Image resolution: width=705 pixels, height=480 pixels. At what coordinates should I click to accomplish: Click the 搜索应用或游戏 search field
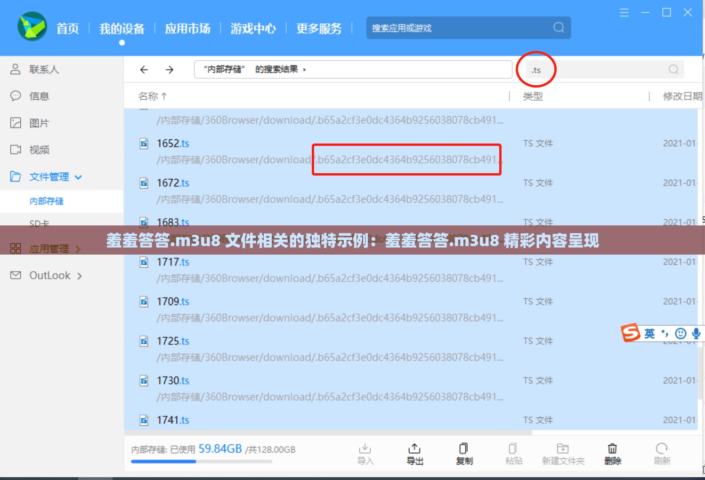pos(469,28)
